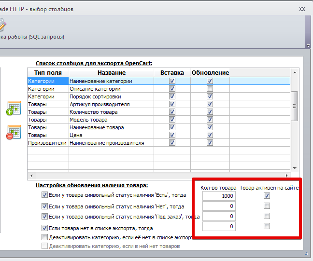The height and width of the screenshot is (261, 313).
Task: Click the Вставка column header
Action: 172,72
